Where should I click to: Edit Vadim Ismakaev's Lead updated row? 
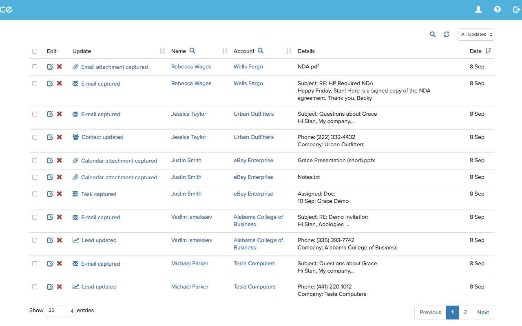tap(50, 240)
